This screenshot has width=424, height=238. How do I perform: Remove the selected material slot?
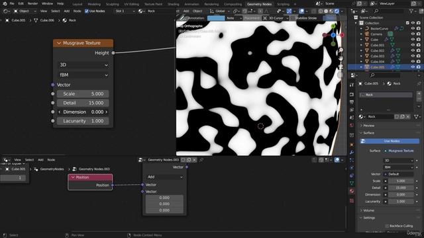419,99
